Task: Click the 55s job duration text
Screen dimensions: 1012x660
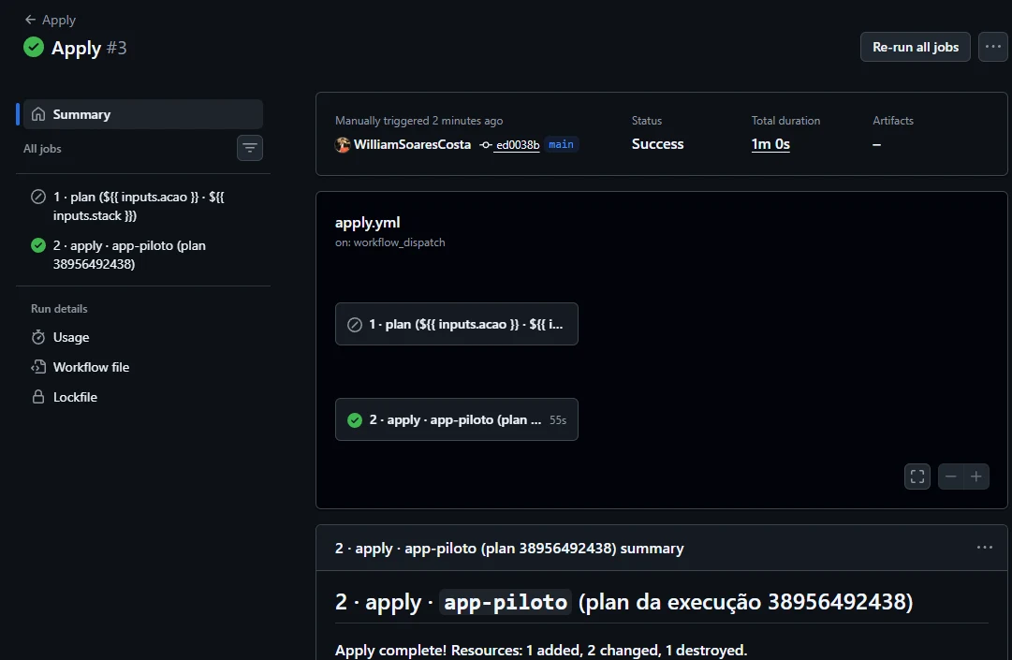Action: (x=558, y=420)
